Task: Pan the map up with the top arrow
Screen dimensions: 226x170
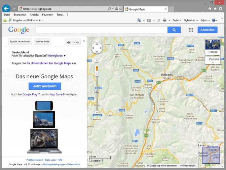Action: (x=97, y=44)
